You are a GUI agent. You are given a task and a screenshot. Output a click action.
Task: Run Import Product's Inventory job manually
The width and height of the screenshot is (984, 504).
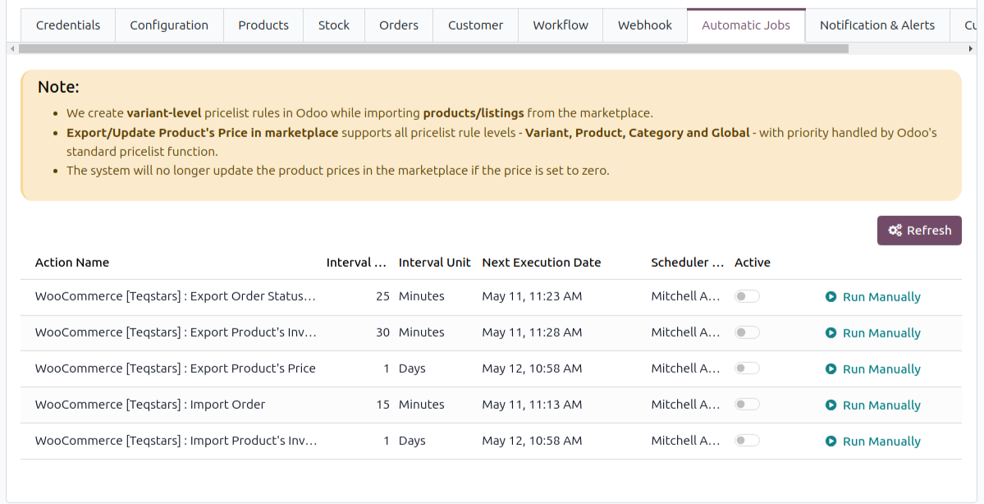click(x=873, y=442)
